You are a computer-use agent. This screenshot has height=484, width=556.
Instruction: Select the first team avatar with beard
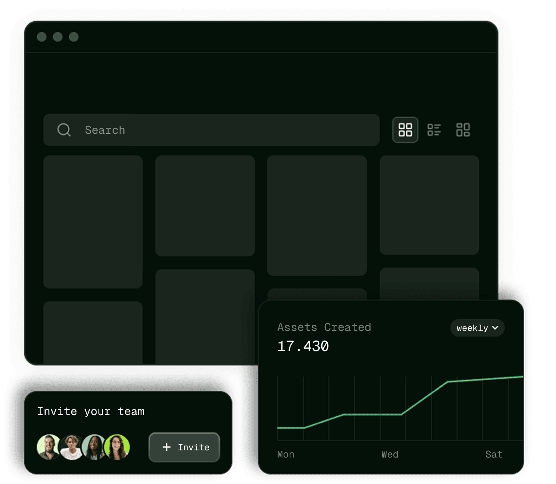point(48,447)
